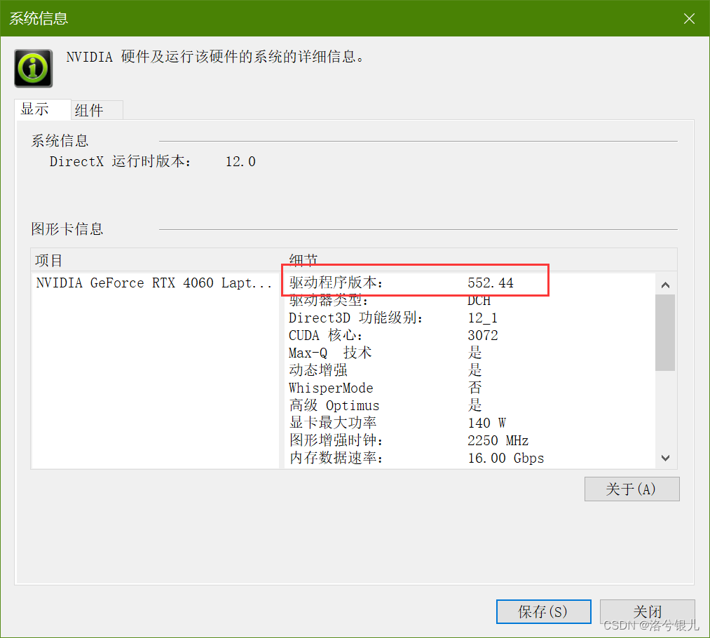Click the 动态增强 row
This screenshot has width=710, height=638.
pos(471,370)
